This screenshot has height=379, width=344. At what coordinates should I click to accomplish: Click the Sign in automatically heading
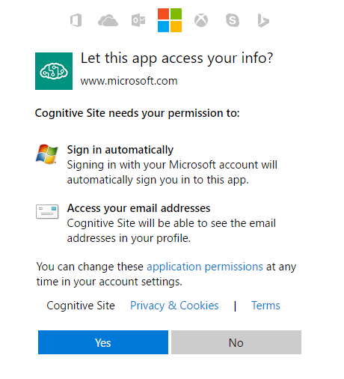point(120,150)
